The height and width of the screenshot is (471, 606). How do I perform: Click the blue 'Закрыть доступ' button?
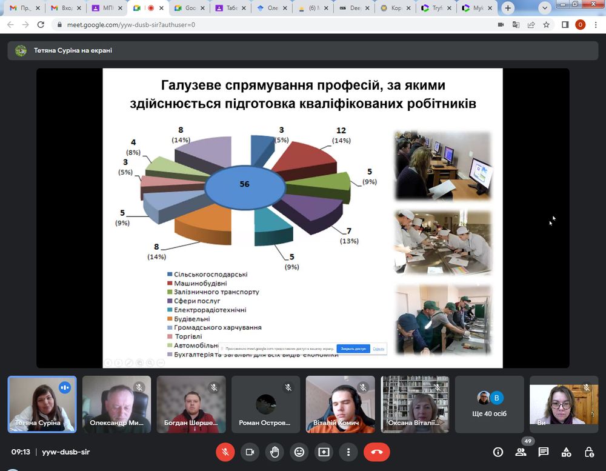[353, 349]
